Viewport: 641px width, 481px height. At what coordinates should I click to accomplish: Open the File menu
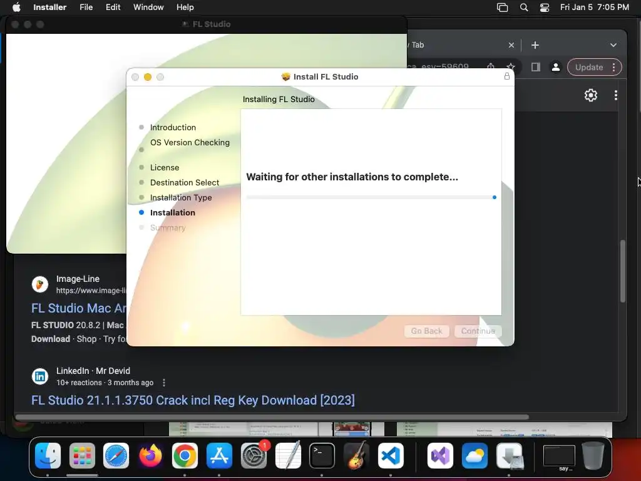pos(86,8)
